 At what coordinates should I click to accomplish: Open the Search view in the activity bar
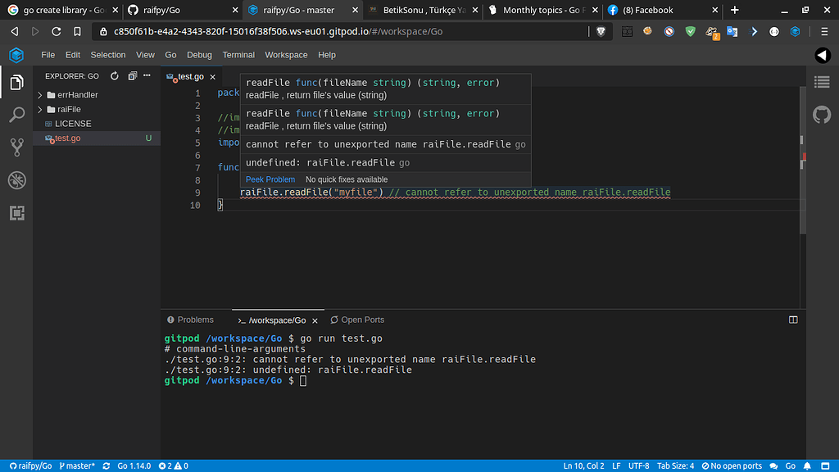pyautogui.click(x=17, y=116)
